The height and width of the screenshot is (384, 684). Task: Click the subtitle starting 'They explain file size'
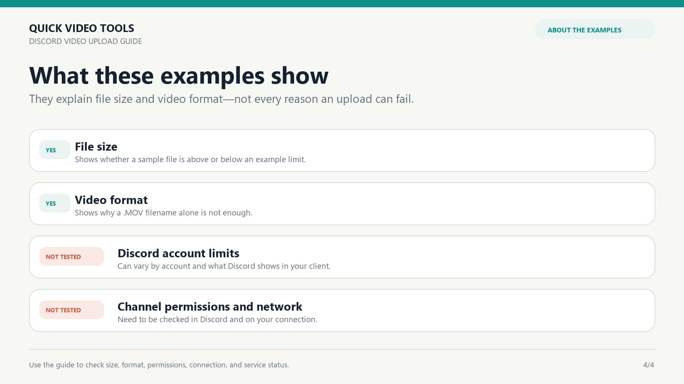[x=221, y=99]
